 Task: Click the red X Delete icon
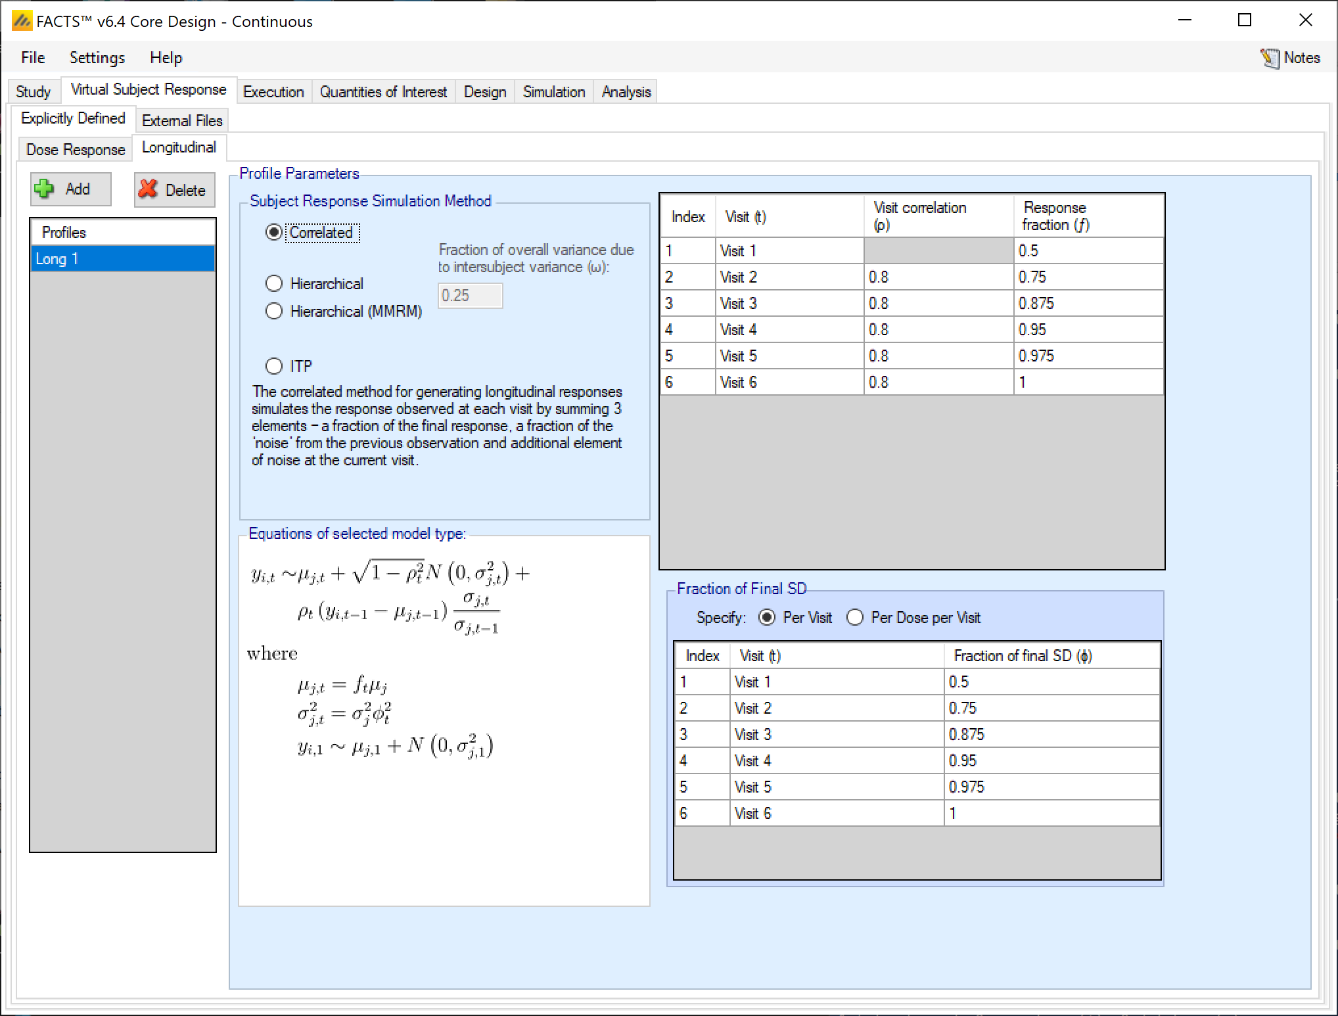tap(149, 189)
